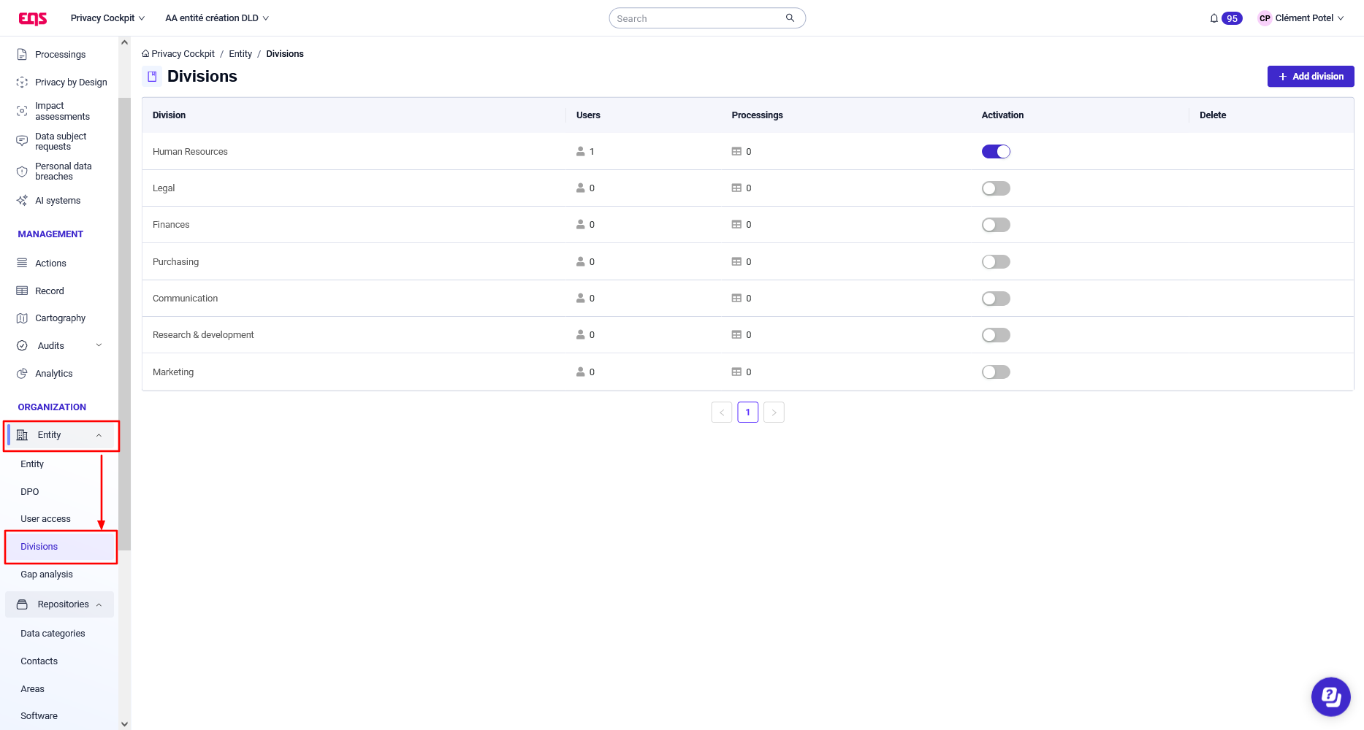Click the Actions list icon
Image resolution: width=1364 pixels, height=730 pixels.
pyautogui.click(x=22, y=264)
